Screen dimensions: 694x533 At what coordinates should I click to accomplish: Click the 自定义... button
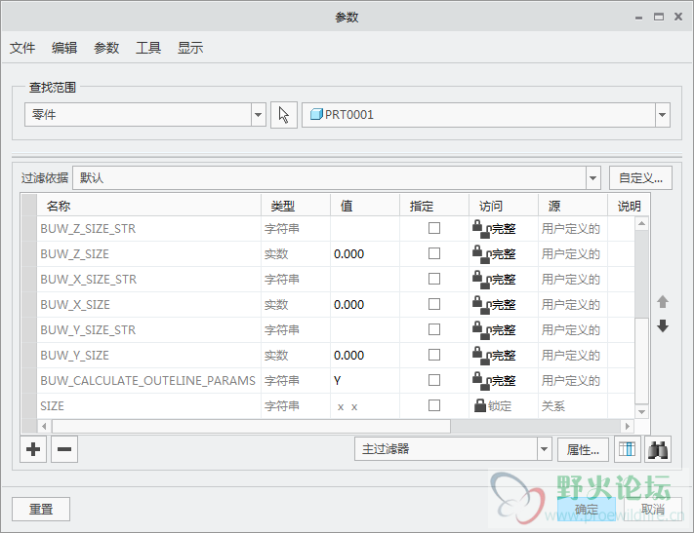[640, 178]
